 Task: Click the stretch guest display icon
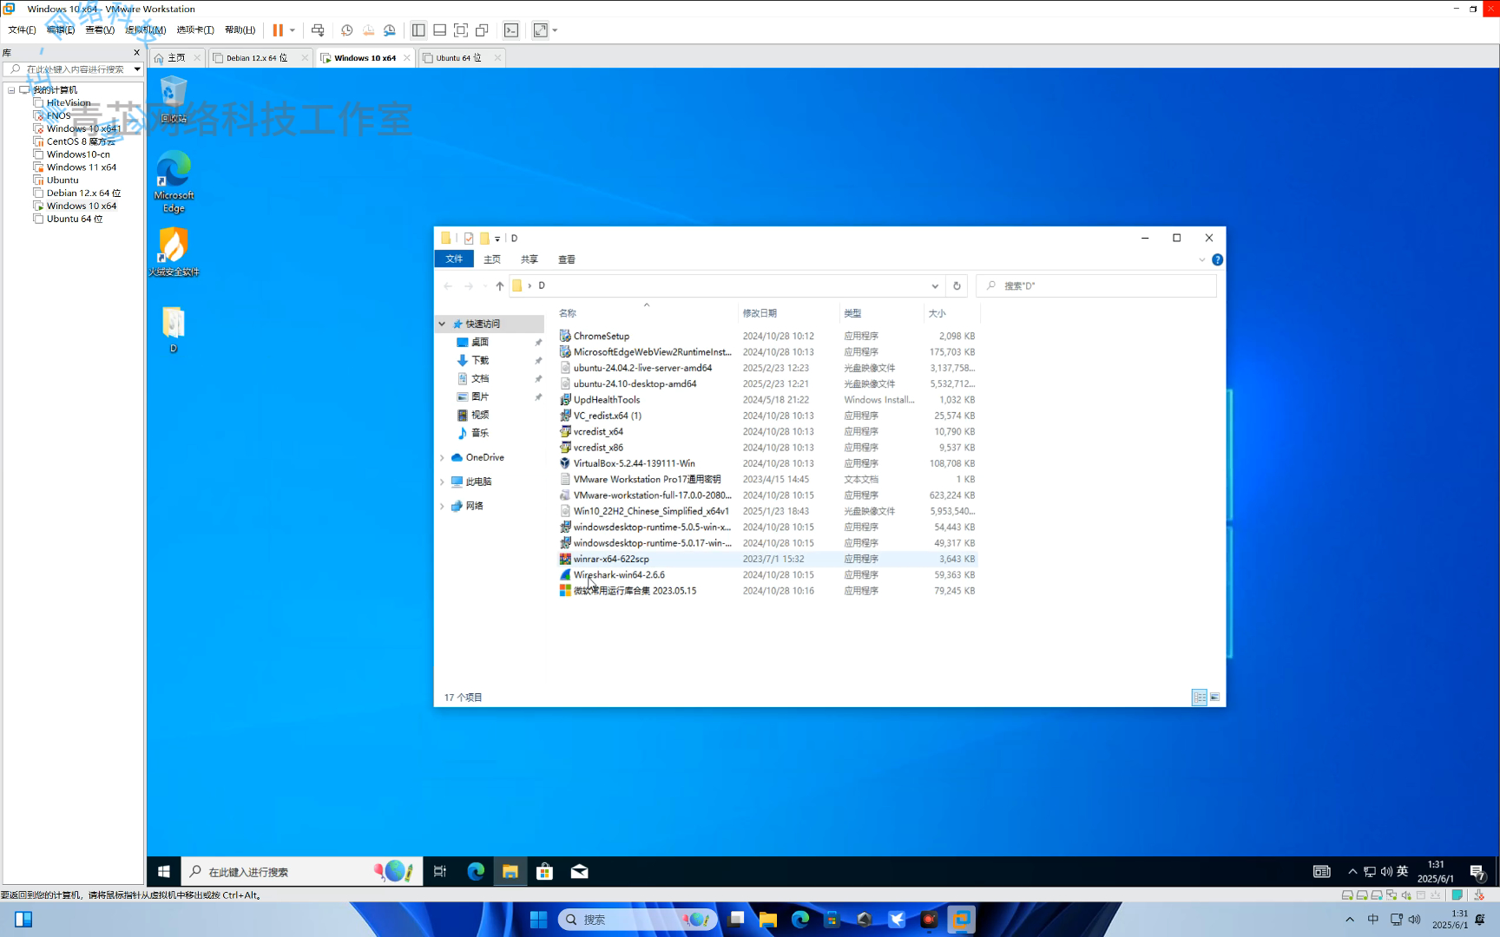(540, 30)
